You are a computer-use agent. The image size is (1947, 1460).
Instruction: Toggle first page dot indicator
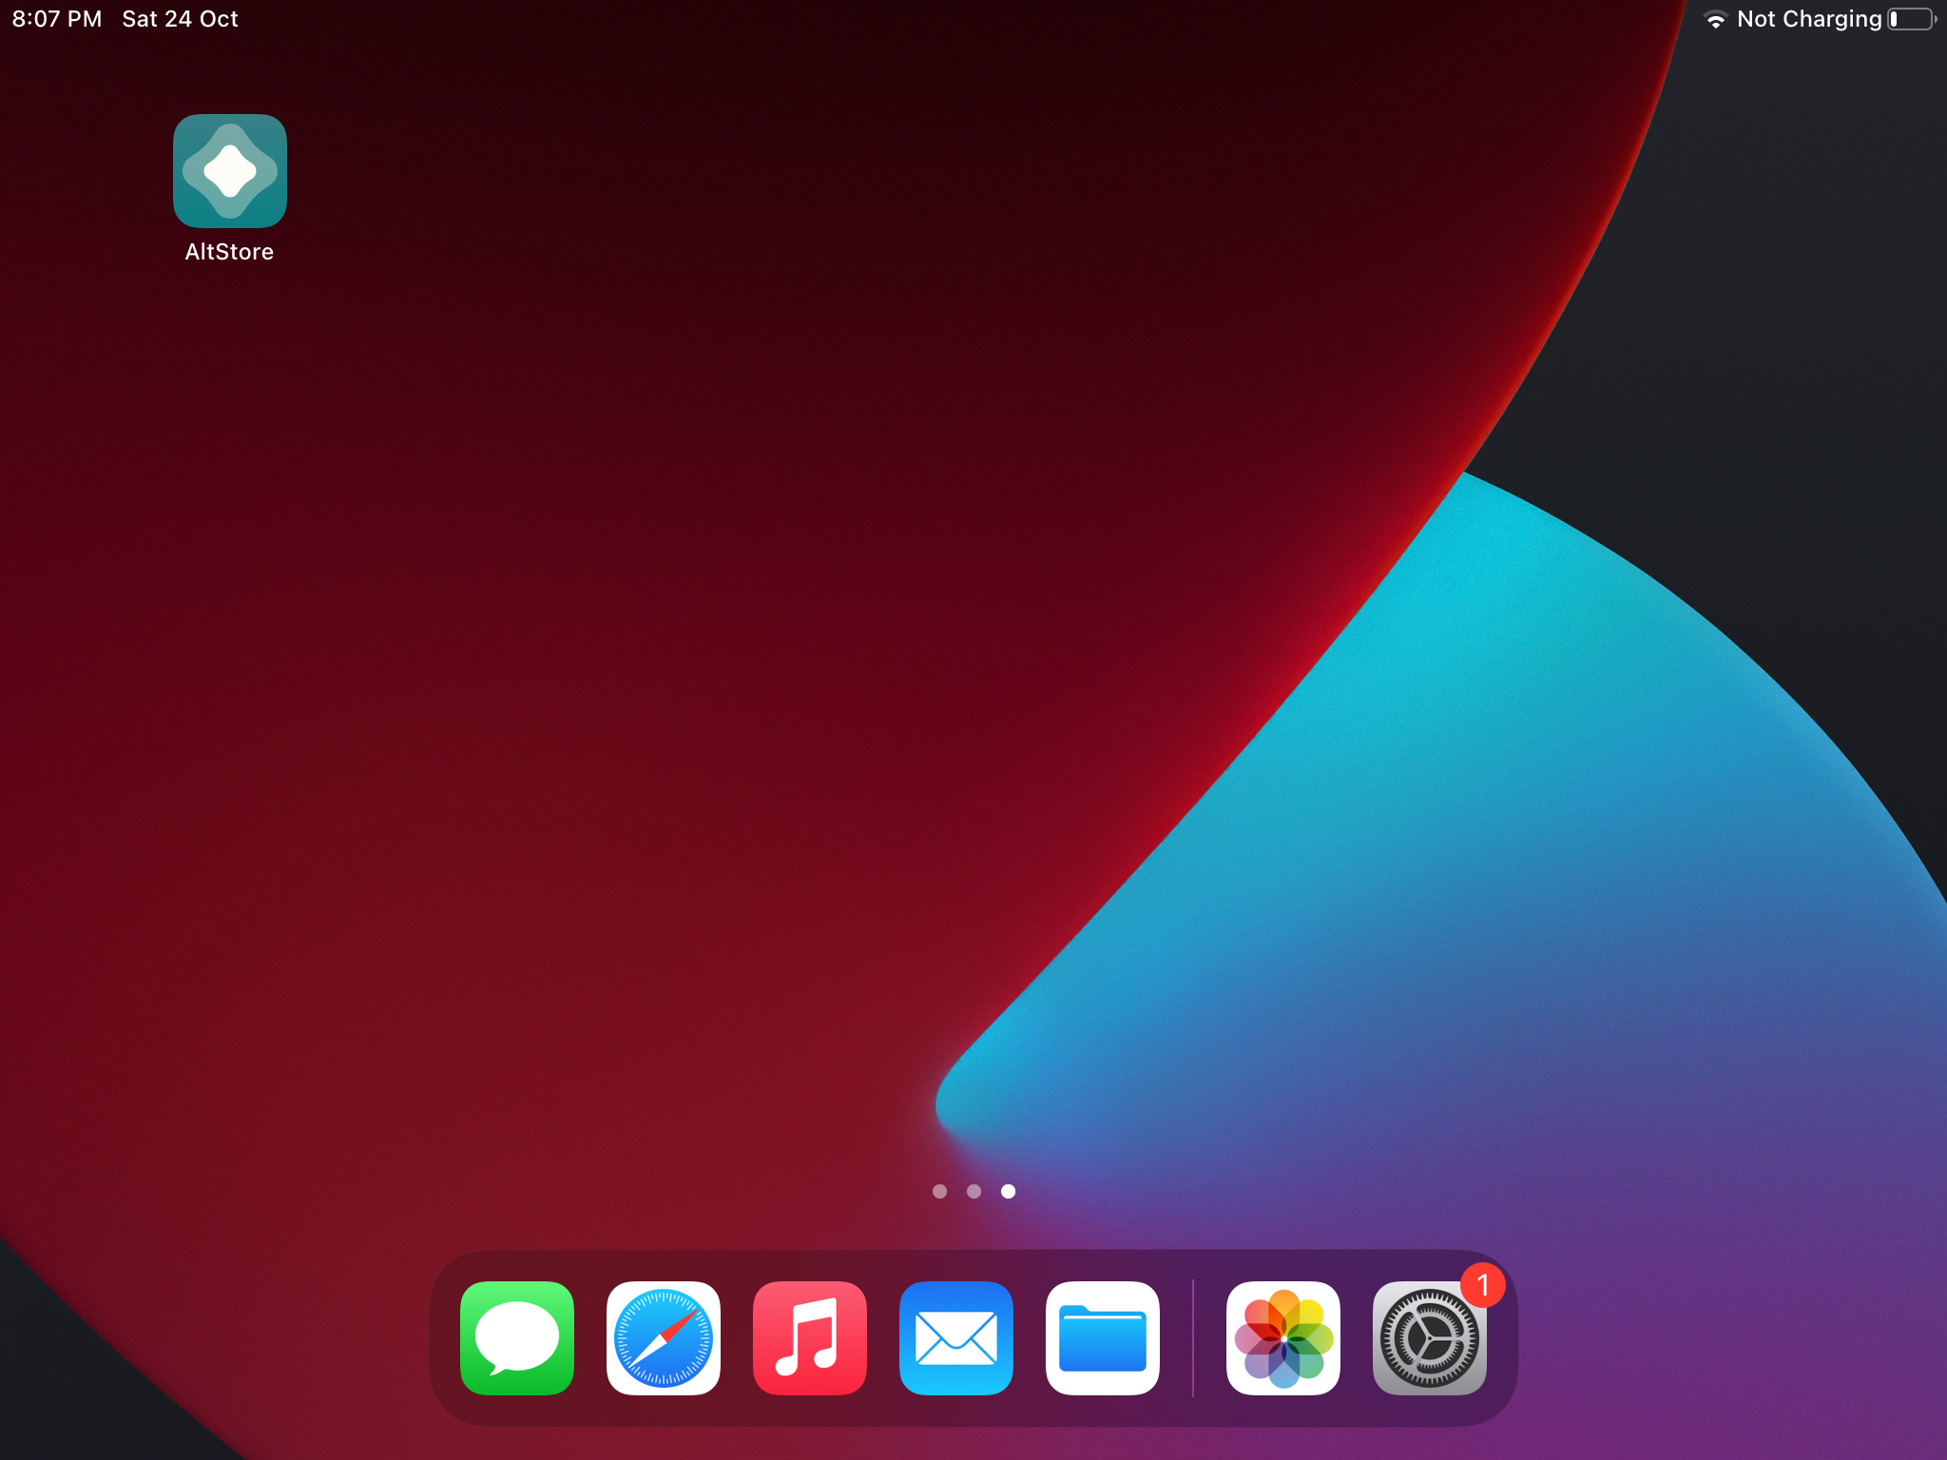point(936,1192)
